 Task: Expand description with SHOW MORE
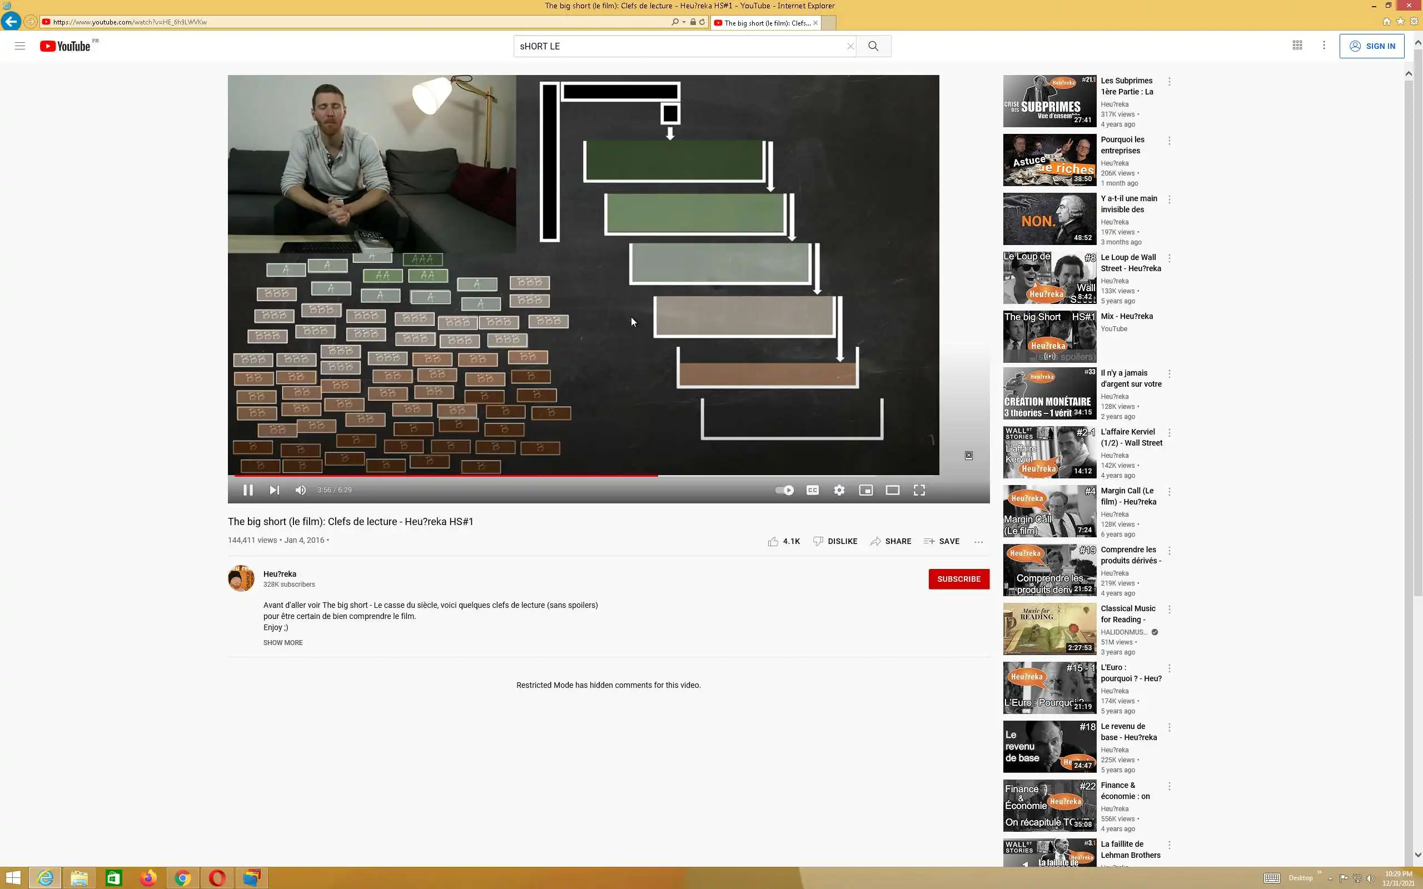(x=283, y=643)
